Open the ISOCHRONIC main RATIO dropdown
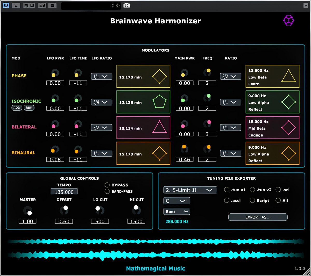311x276 pixels. tap(231, 102)
